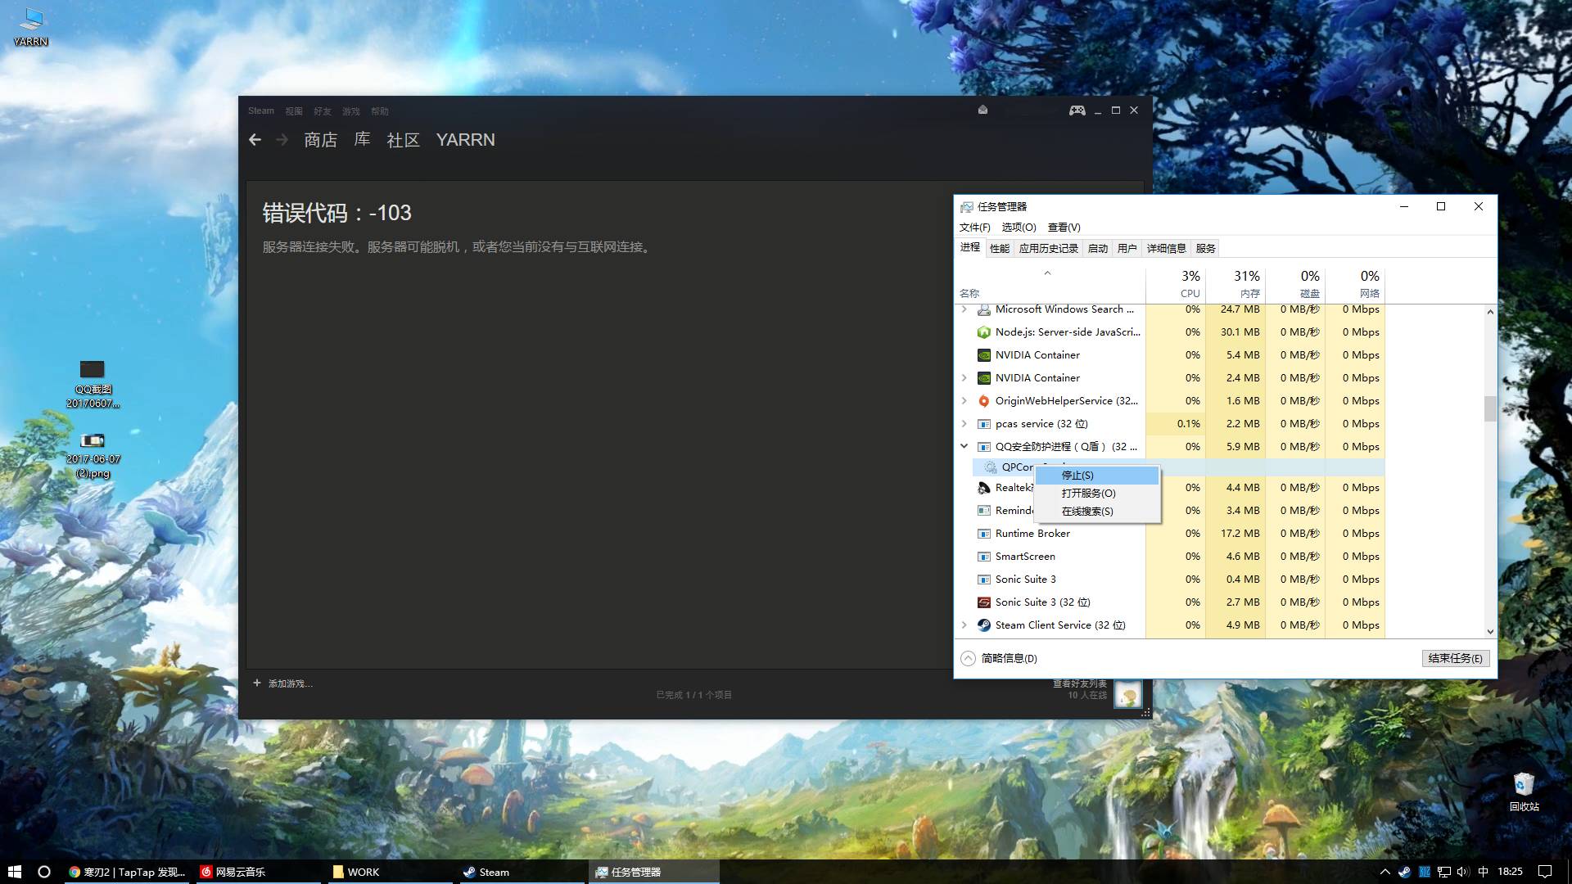Screen dimensions: 1572x884
Task: Sort processes by 名称 column header
Action: pyautogui.click(x=1050, y=284)
